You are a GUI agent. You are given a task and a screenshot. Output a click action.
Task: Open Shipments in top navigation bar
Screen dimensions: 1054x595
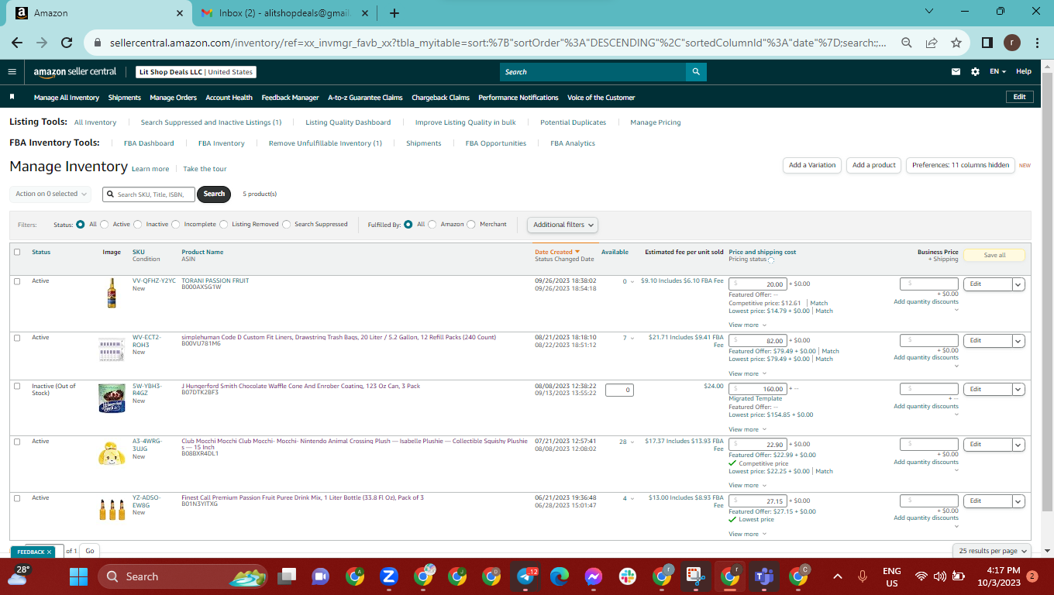tap(124, 98)
